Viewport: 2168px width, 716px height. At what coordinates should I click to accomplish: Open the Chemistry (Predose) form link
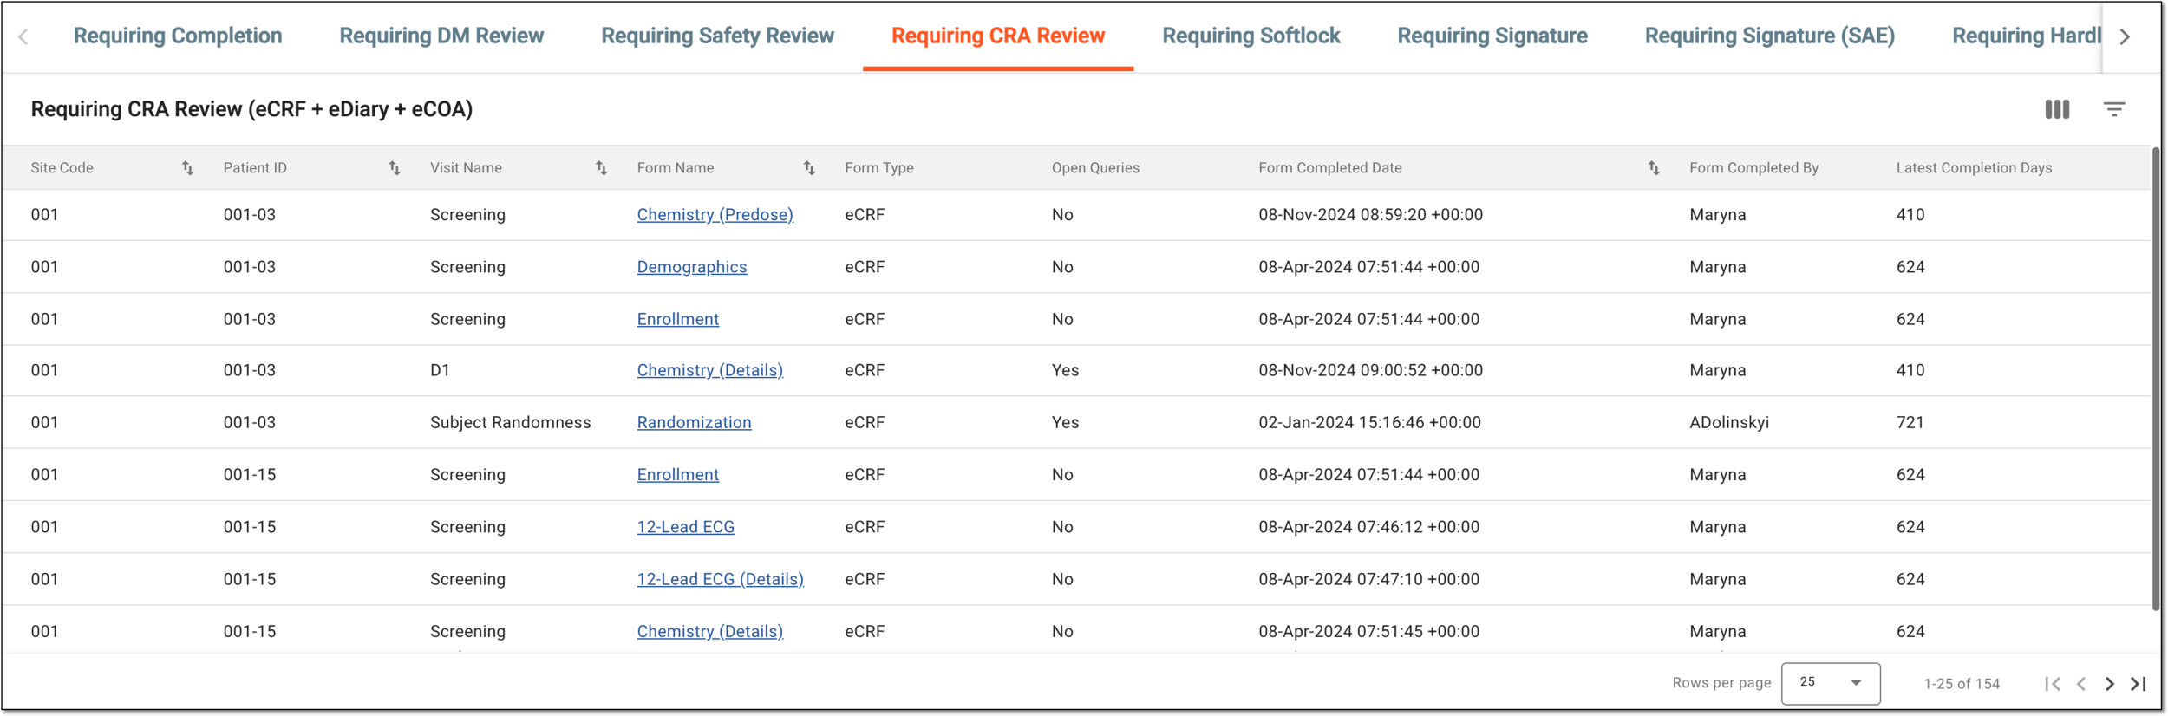(715, 215)
